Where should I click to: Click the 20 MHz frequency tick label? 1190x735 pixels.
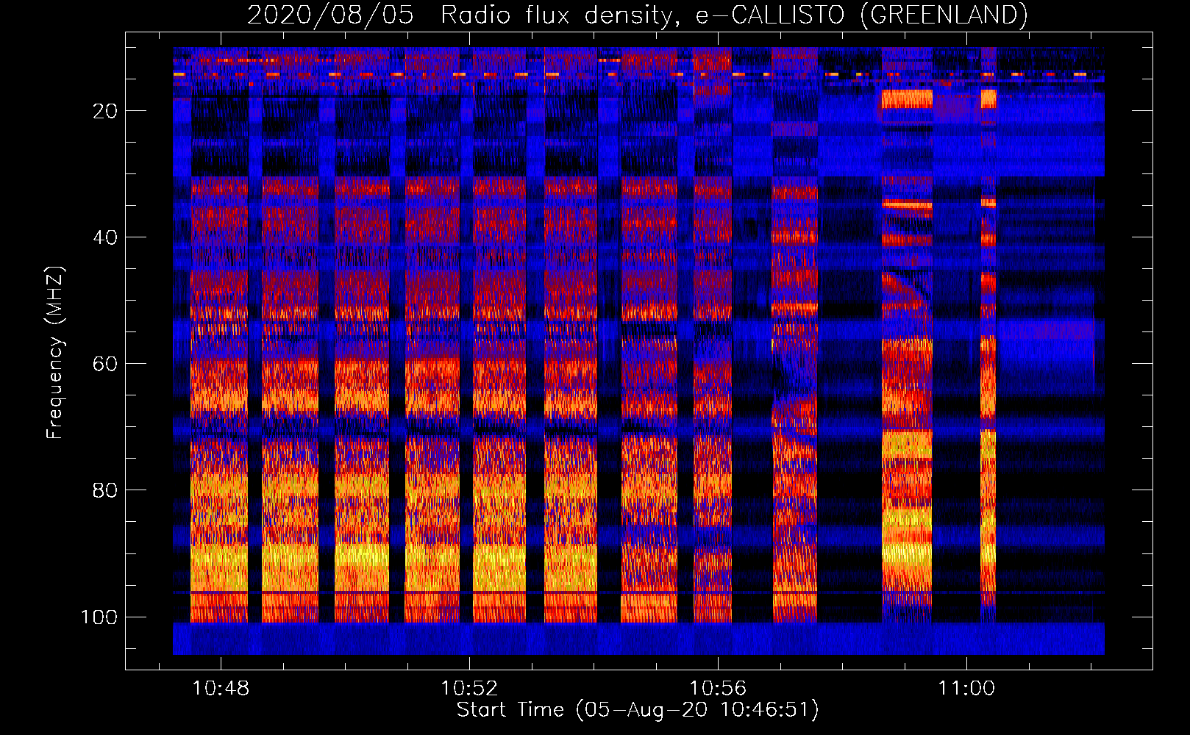(x=105, y=111)
